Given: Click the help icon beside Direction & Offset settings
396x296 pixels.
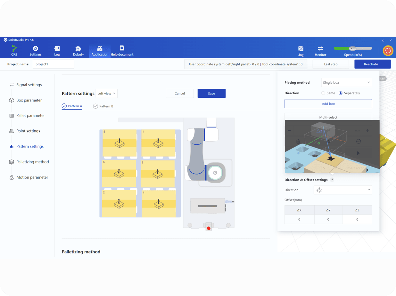Looking at the screenshot, I should [332, 180].
